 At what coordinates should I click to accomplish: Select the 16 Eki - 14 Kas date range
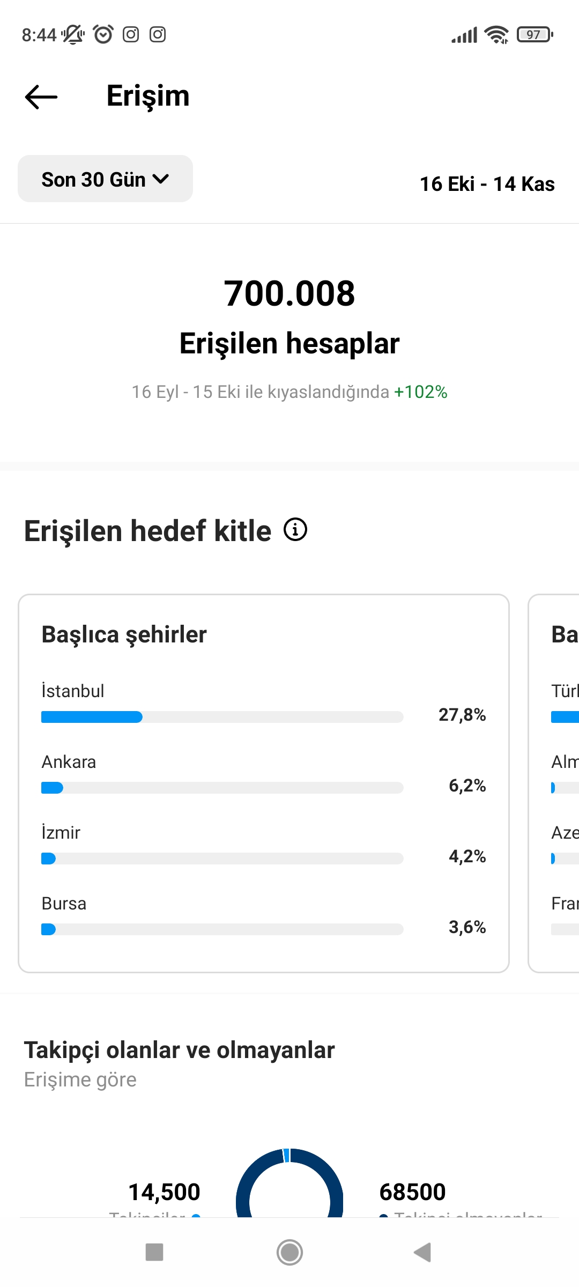(487, 184)
